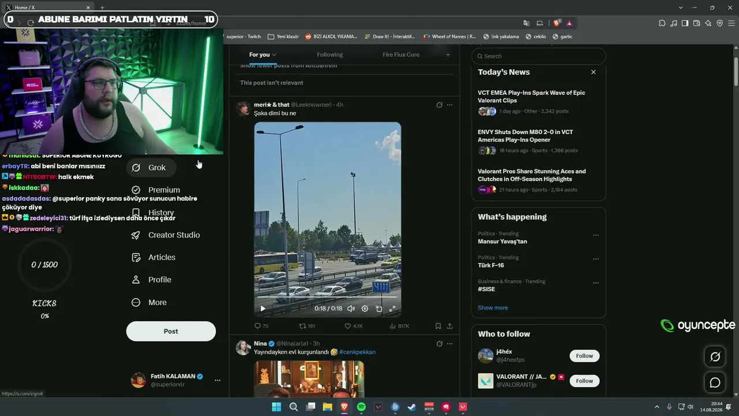Image resolution: width=739 pixels, height=416 pixels.
Task: Click the X search field
Action: point(539,56)
